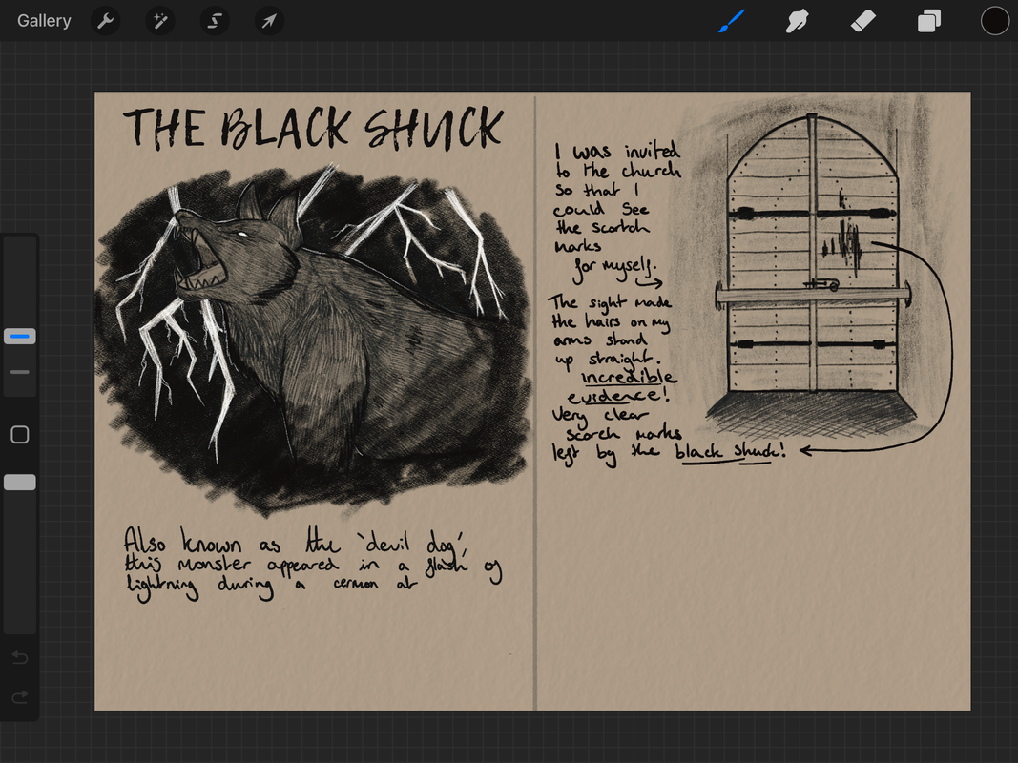This screenshot has height=763, width=1018.
Task: Open the Actions wrench menu
Action: click(105, 21)
